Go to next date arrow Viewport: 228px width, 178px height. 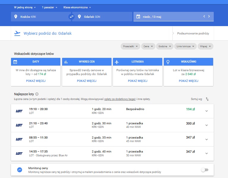tap(209, 16)
